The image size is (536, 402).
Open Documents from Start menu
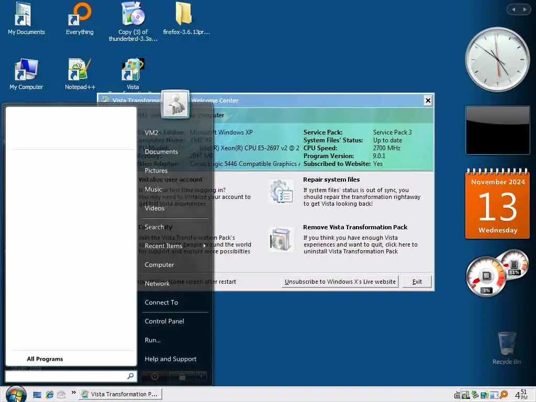161,151
